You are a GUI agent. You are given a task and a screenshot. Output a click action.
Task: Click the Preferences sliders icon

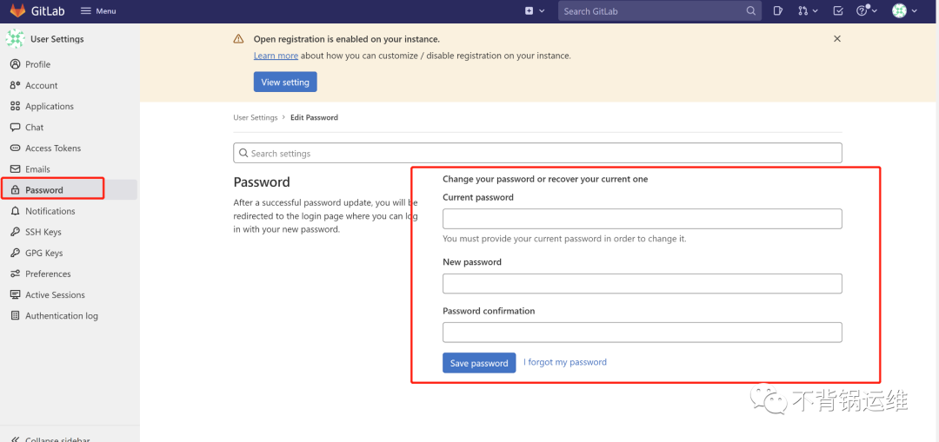point(15,274)
